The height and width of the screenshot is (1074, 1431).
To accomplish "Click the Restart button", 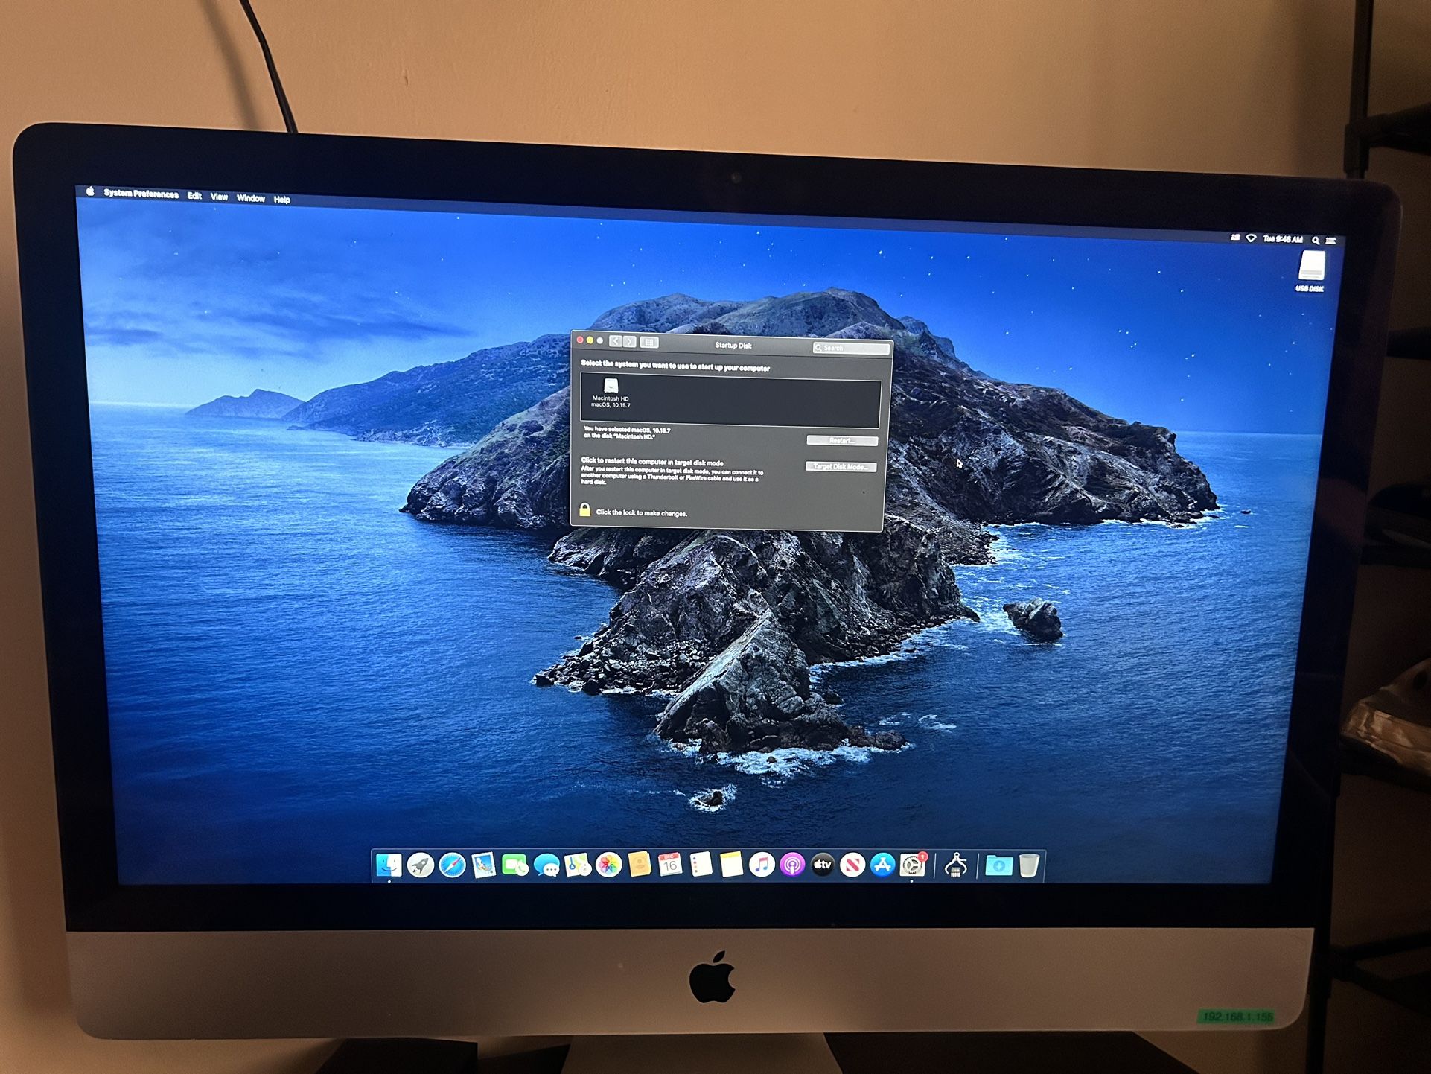I will (841, 441).
